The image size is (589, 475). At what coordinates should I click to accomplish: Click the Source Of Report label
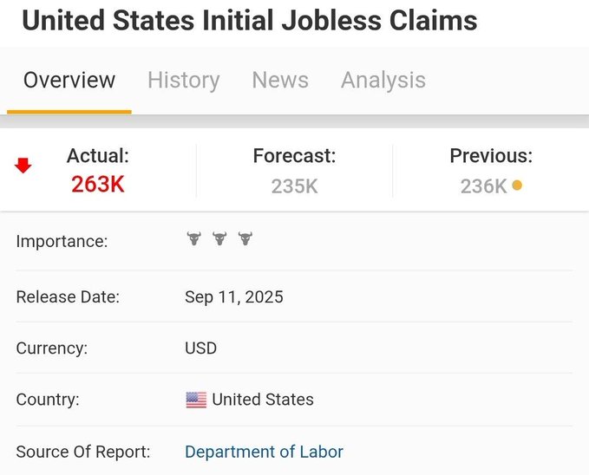[83, 452]
